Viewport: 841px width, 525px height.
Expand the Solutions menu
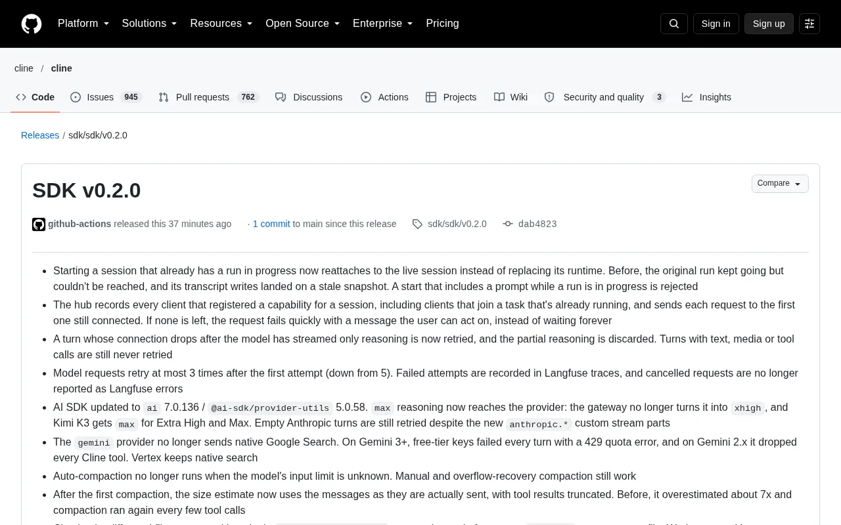(150, 24)
